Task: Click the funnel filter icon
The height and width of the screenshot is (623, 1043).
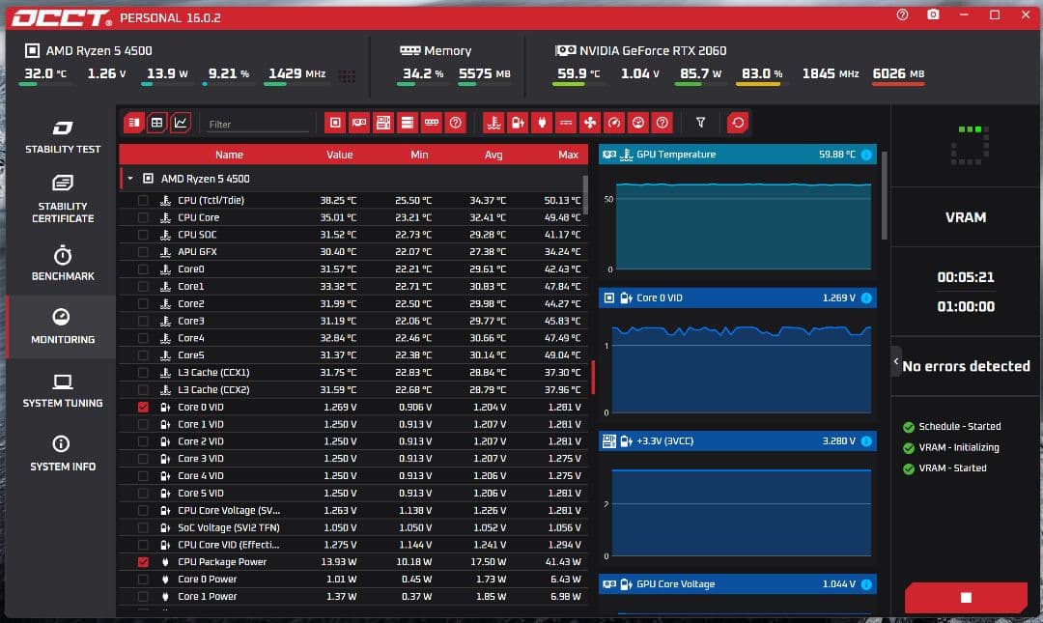Action: click(x=700, y=123)
